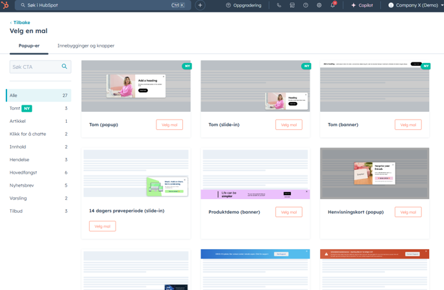This screenshot has width=444, height=290.
Task: Click the 14 dagers prøveperiode (slide-in) title
Action: click(x=127, y=211)
